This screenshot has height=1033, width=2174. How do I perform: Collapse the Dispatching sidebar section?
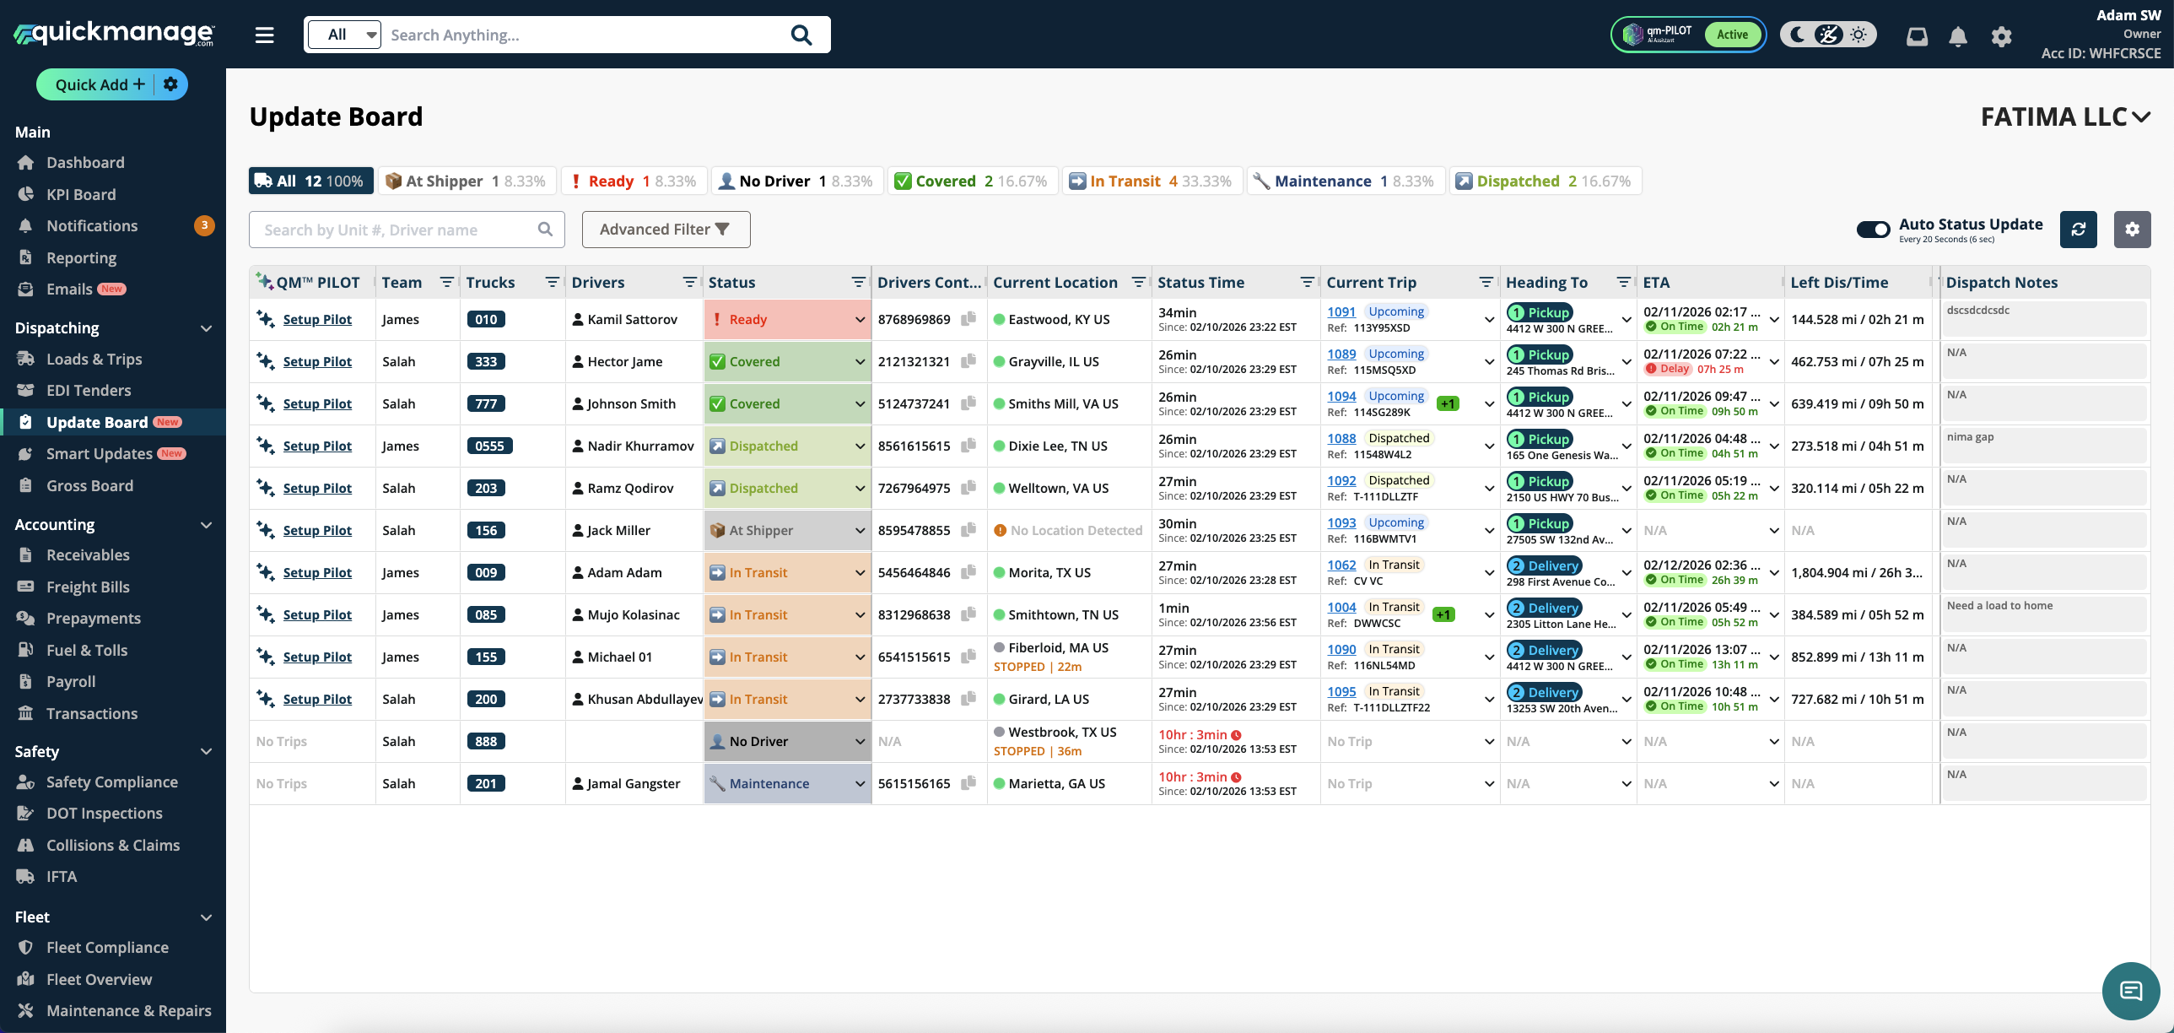pyautogui.click(x=205, y=328)
